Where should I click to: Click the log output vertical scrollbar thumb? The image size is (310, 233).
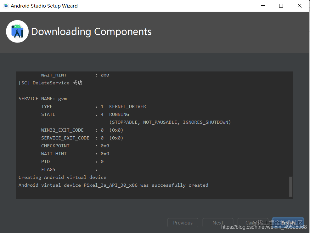tap(290, 187)
